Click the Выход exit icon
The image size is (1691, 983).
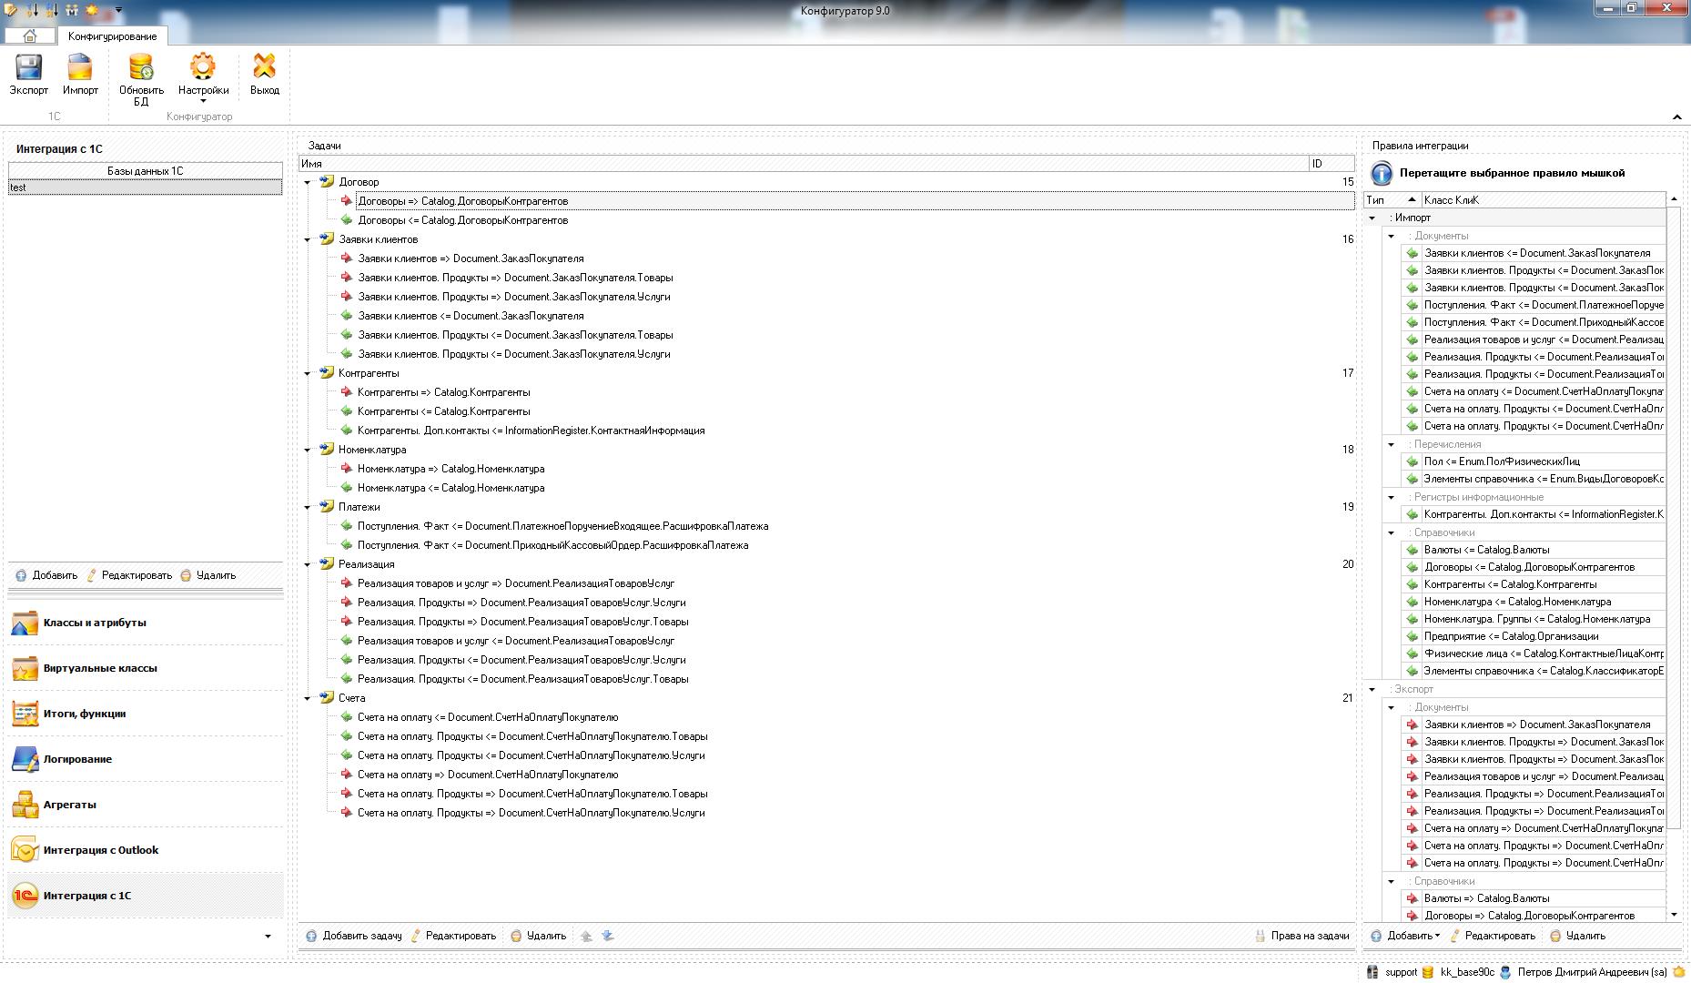click(x=265, y=66)
